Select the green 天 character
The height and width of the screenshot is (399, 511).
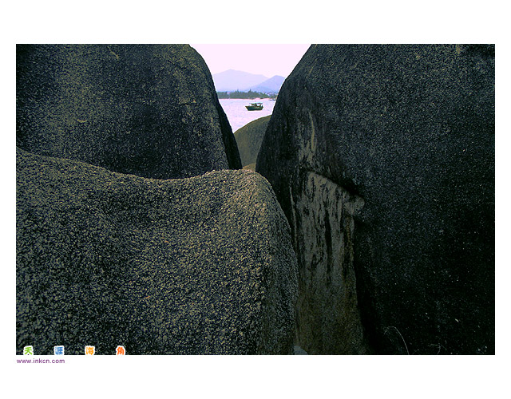(29, 350)
